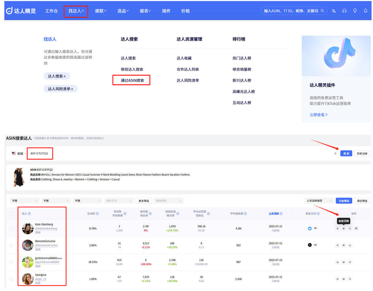Expand the 联系方式 filter dropdown
Viewport: 373px width, 291px height.
(x=119, y=201)
